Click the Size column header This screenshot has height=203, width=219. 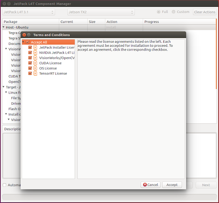pyautogui.click(x=96, y=22)
